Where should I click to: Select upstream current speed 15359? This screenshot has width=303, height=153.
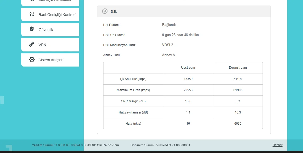point(188,79)
